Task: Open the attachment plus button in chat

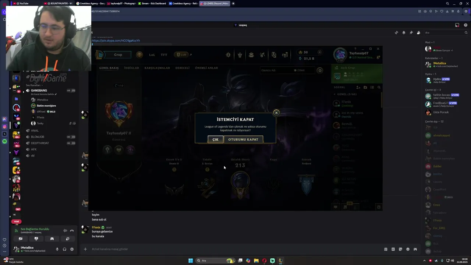Action: [85, 249]
